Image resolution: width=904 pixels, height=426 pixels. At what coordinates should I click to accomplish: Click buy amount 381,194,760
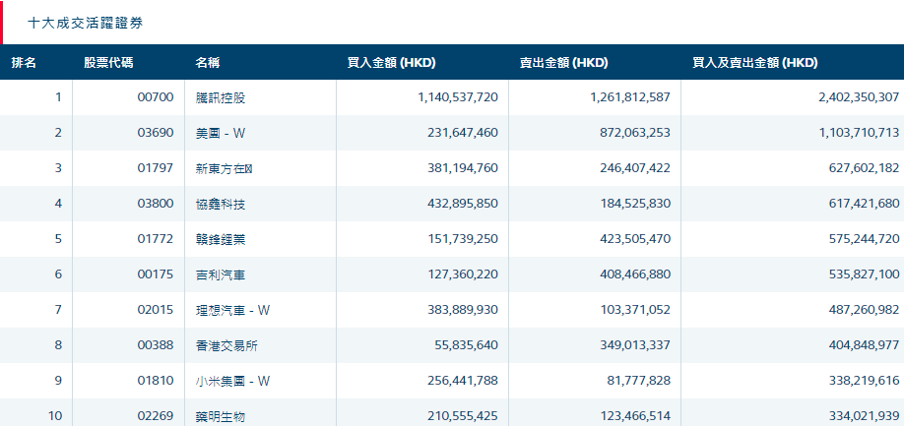463,168
